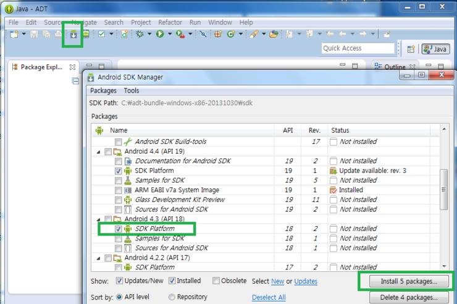
Task: Open the External Tools dropdown arrow
Action: point(190,35)
